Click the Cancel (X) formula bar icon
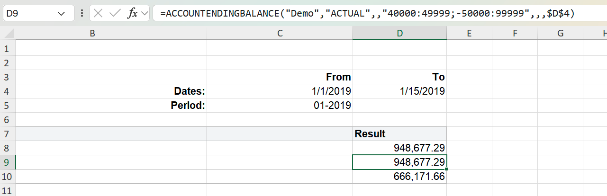 (98, 13)
